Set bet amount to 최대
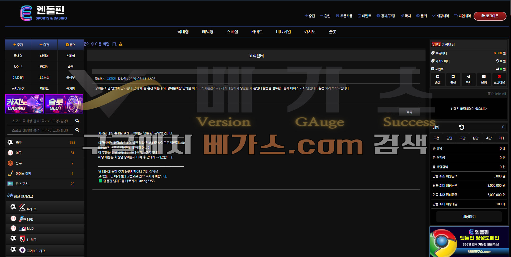Viewport: 511px width, 257px height. coord(501,138)
